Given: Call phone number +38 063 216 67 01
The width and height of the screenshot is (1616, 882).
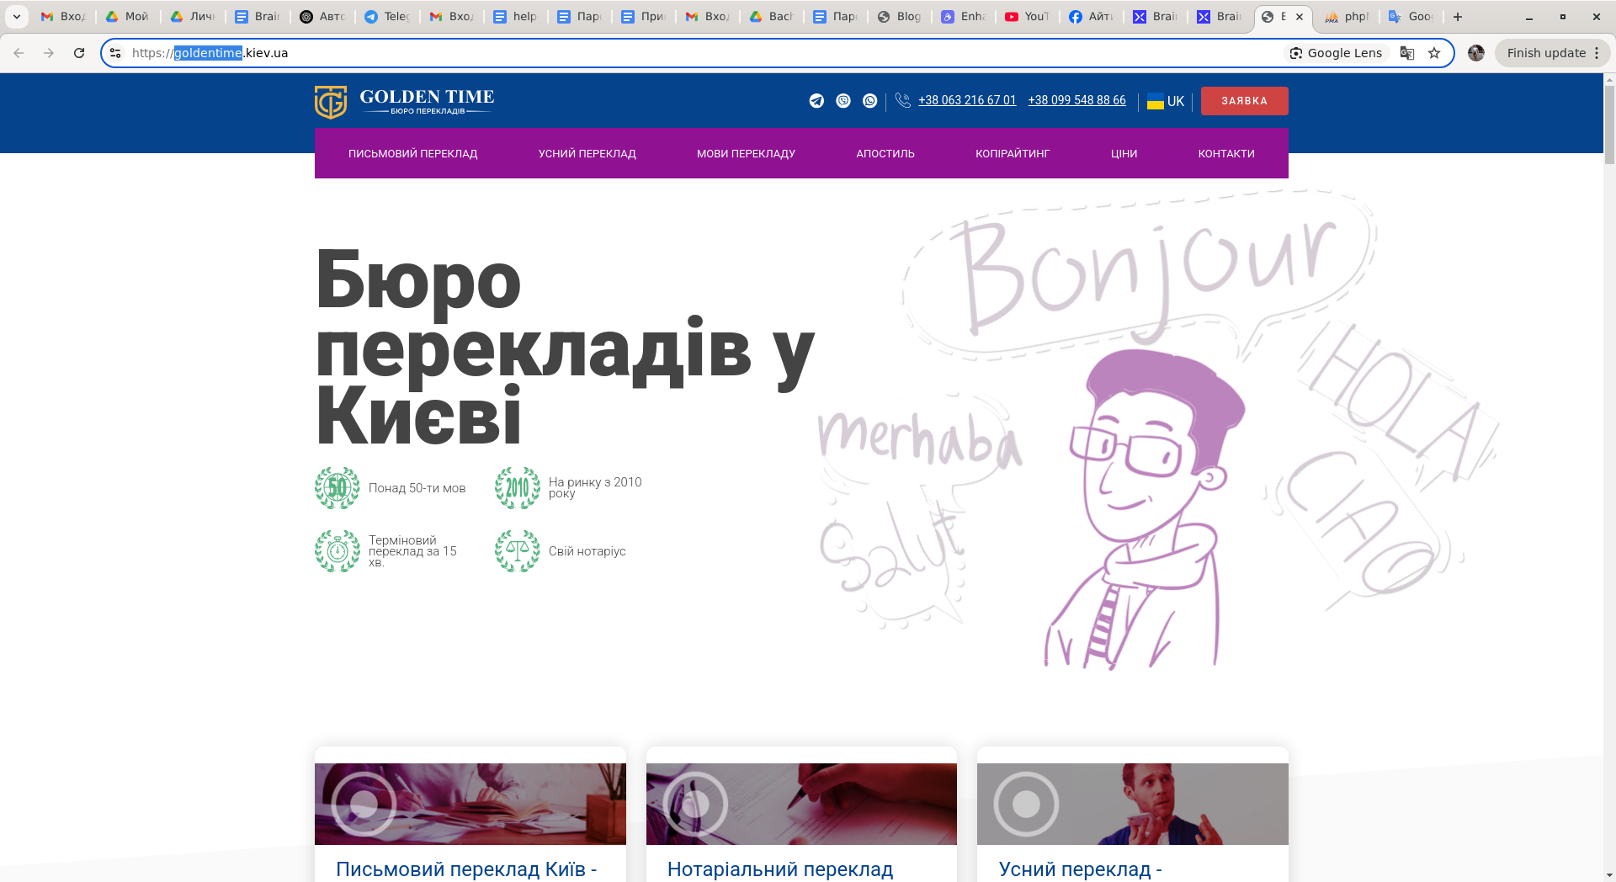Looking at the screenshot, I should tap(966, 100).
